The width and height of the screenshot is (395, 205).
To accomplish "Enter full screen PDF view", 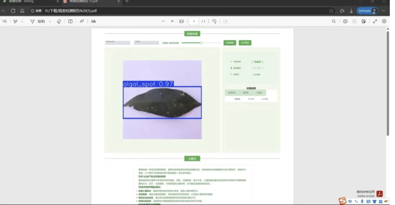I will pos(375,21).
